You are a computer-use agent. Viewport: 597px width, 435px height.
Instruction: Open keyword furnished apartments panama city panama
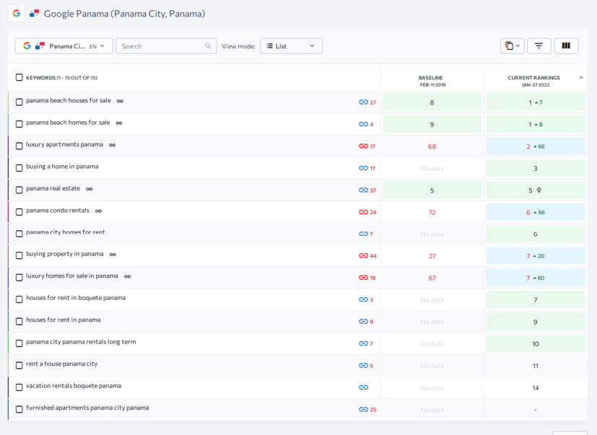click(87, 408)
